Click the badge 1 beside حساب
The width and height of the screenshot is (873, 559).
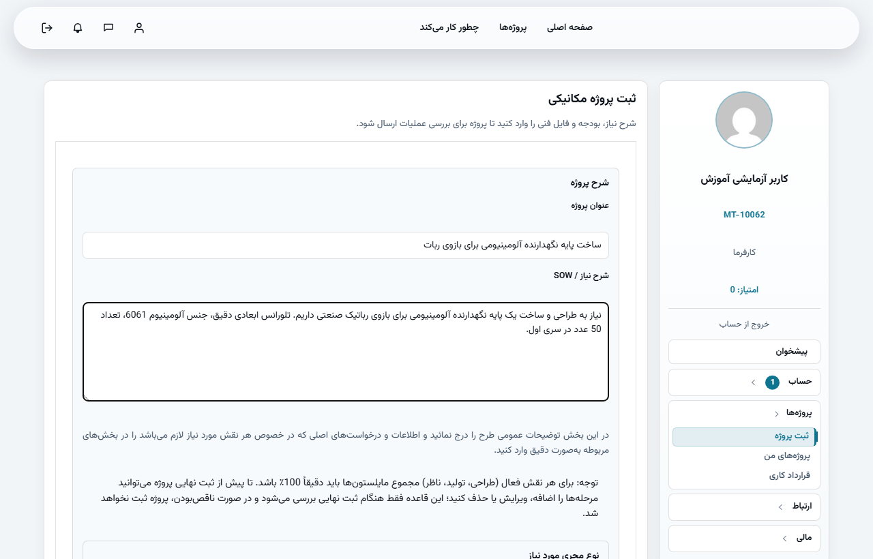pyautogui.click(x=772, y=382)
